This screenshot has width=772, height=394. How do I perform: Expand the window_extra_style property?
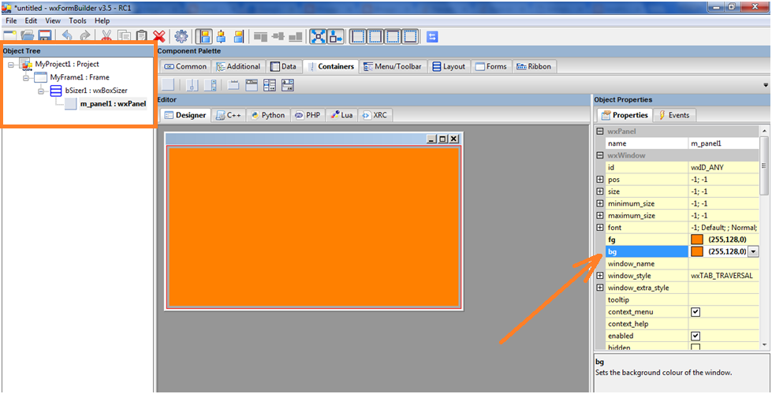(x=599, y=288)
